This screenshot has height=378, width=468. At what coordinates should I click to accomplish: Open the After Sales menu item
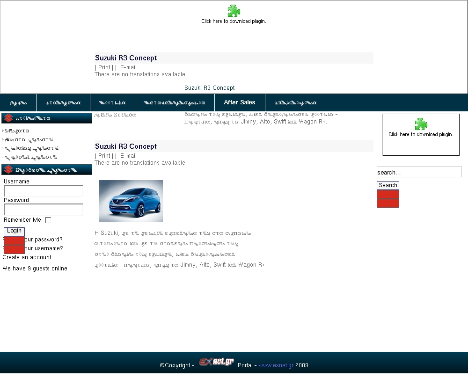coord(239,102)
